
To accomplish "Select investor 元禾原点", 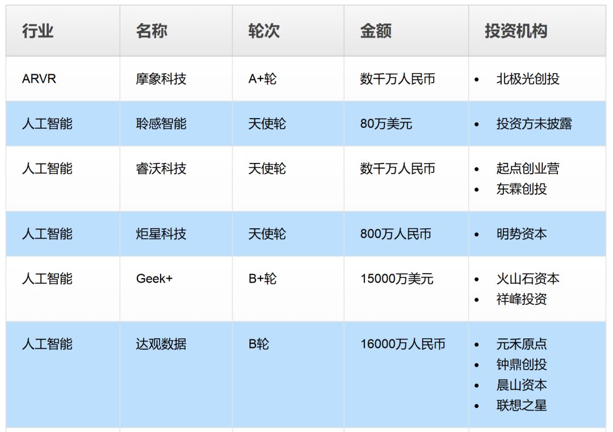I will click(x=522, y=344).
